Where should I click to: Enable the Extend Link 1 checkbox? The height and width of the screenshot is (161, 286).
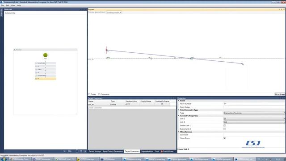pos(224,125)
